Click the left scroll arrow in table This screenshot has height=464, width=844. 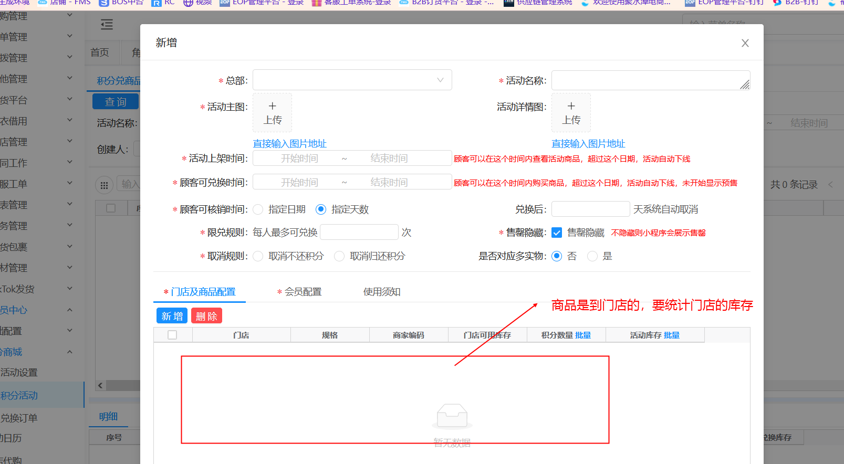[100, 385]
